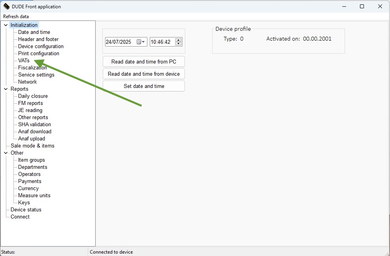Select Date and time in the tree
Image resolution: width=390 pixels, height=256 pixels.
pos(34,32)
